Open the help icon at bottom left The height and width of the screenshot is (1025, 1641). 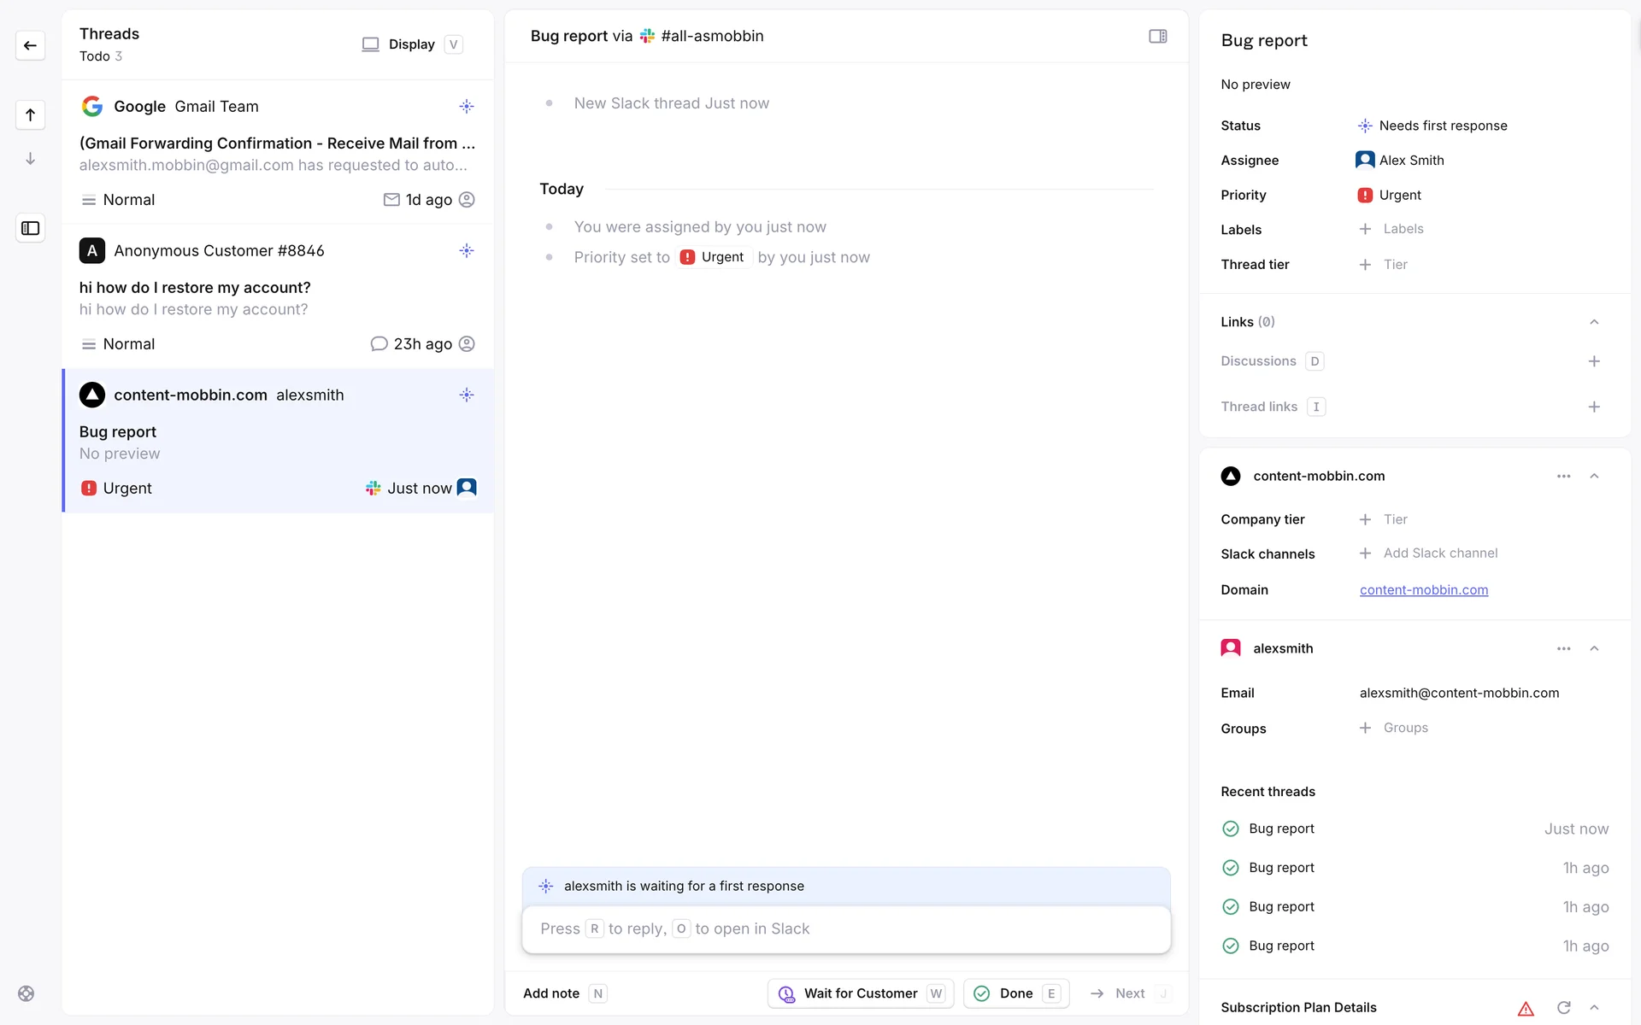tap(26, 993)
